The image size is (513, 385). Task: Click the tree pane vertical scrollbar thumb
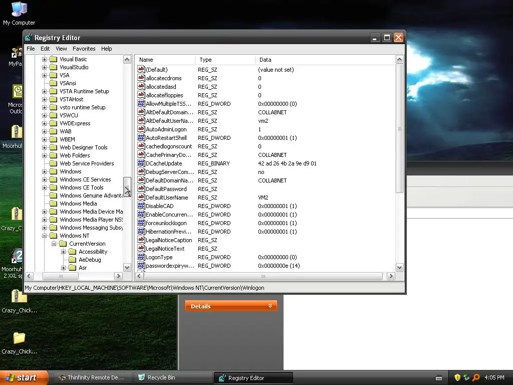[127, 187]
